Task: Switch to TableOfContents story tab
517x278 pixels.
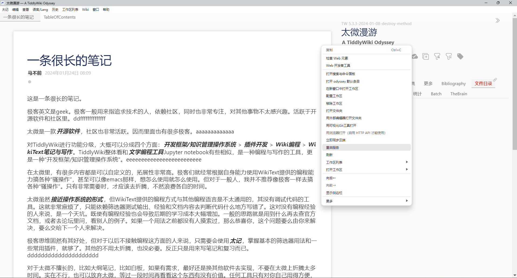Action: 60,17
